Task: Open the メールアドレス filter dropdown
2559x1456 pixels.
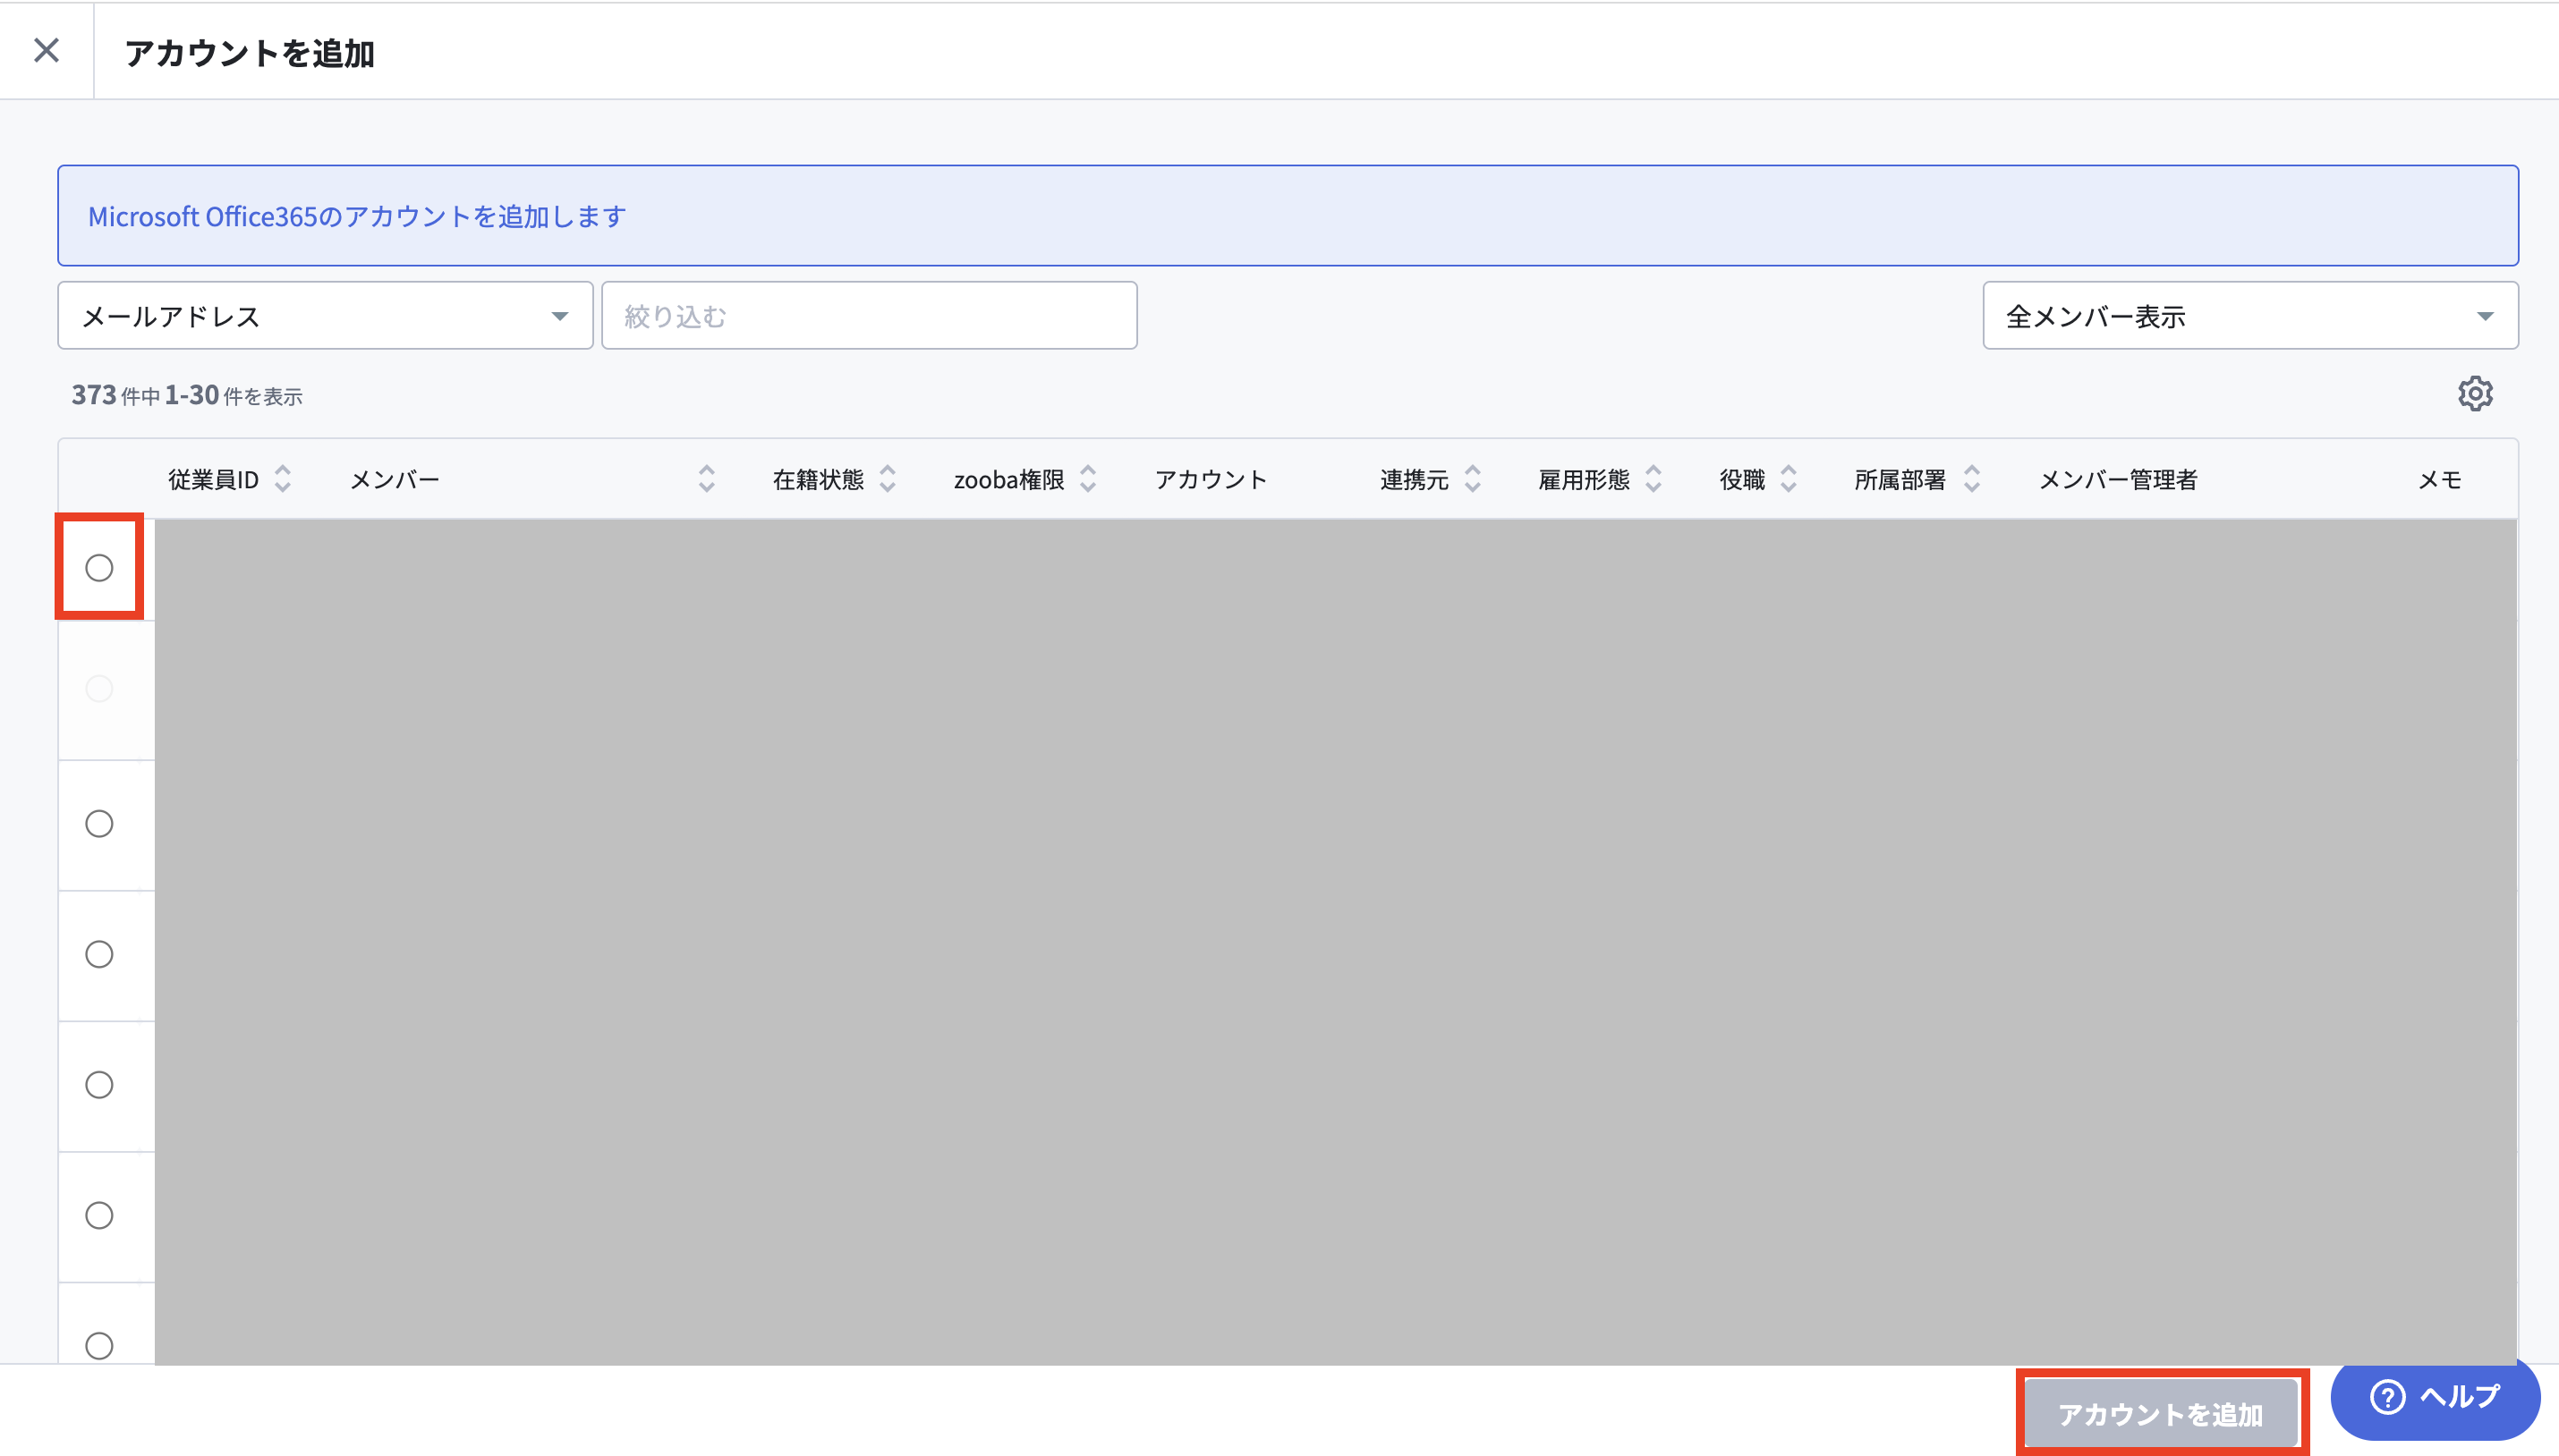Action: tap(325, 316)
